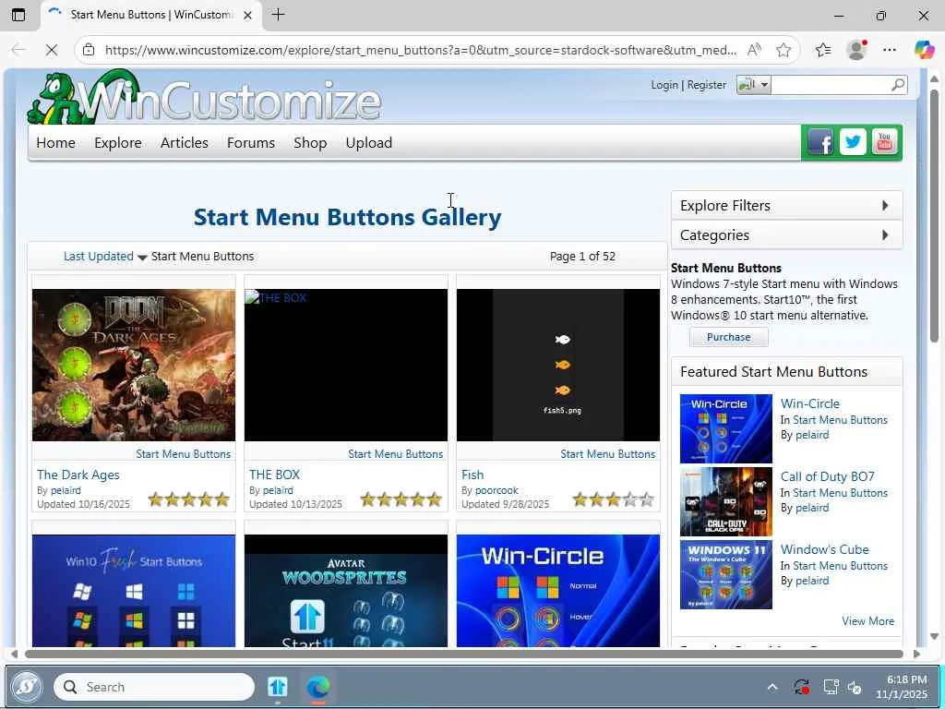The width and height of the screenshot is (945, 709).
Task: Open the Last Updated sort dropdown
Action: [105, 257]
